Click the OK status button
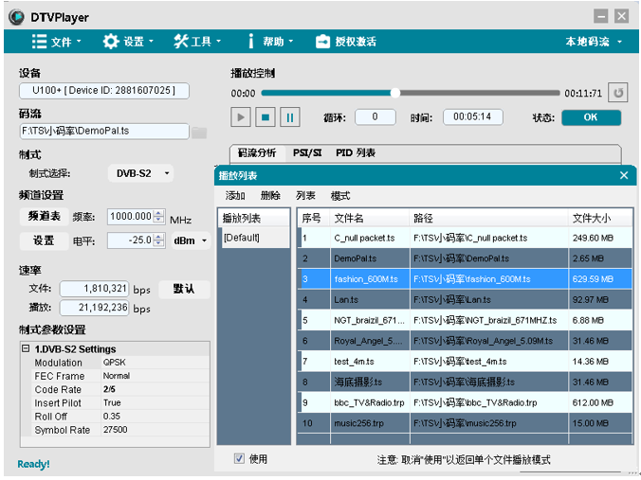Viewport: 641px width, 480px height. pyautogui.click(x=591, y=117)
